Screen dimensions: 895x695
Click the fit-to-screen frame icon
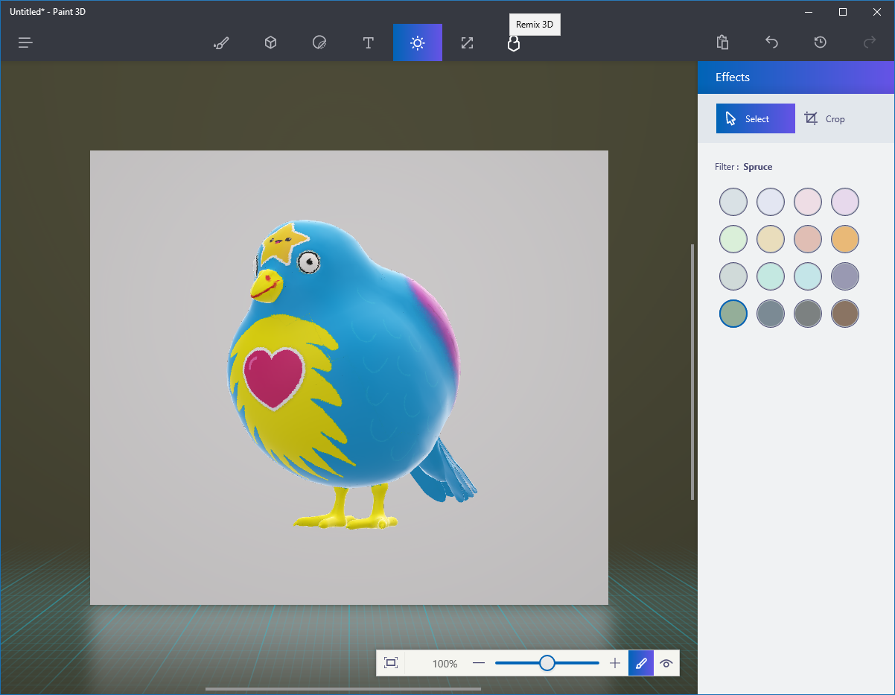(x=391, y=663)
